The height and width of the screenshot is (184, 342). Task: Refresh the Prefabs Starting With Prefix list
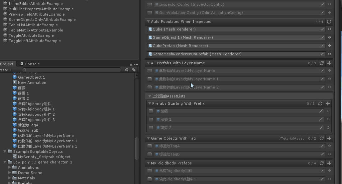click(x=320, y=103)
